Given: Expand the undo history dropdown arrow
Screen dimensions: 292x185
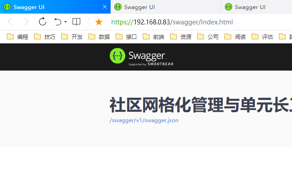Looking at the screenshot, I should pos(65,22).
